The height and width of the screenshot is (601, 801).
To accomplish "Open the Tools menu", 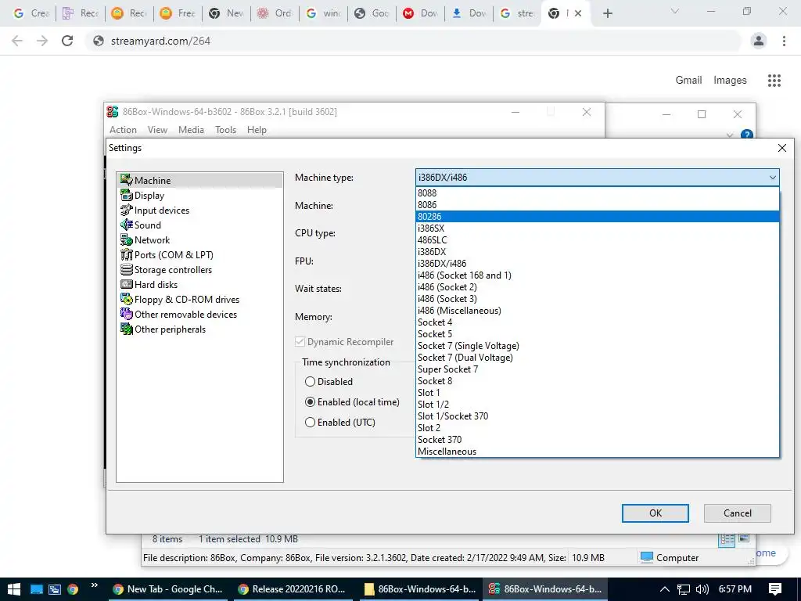I will (x=225, y=130).
